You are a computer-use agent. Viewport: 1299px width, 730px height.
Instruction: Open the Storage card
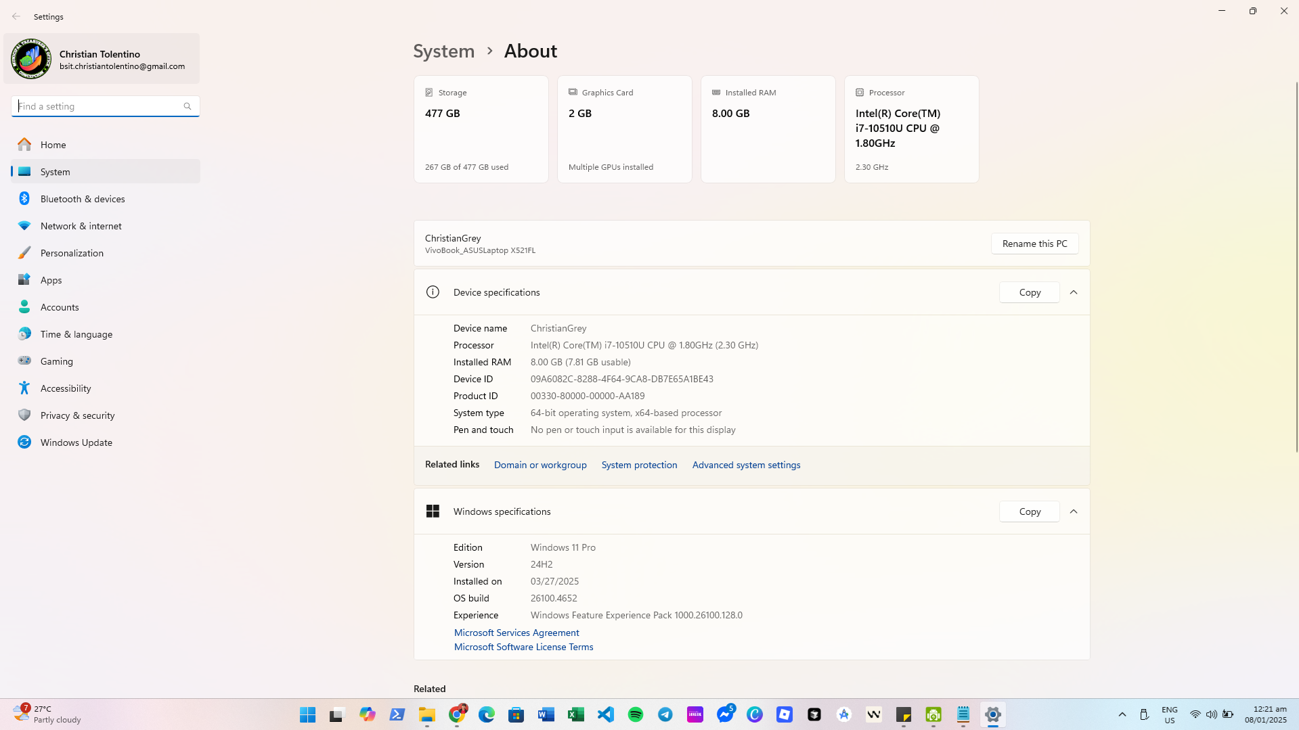[x=481, y=129]
